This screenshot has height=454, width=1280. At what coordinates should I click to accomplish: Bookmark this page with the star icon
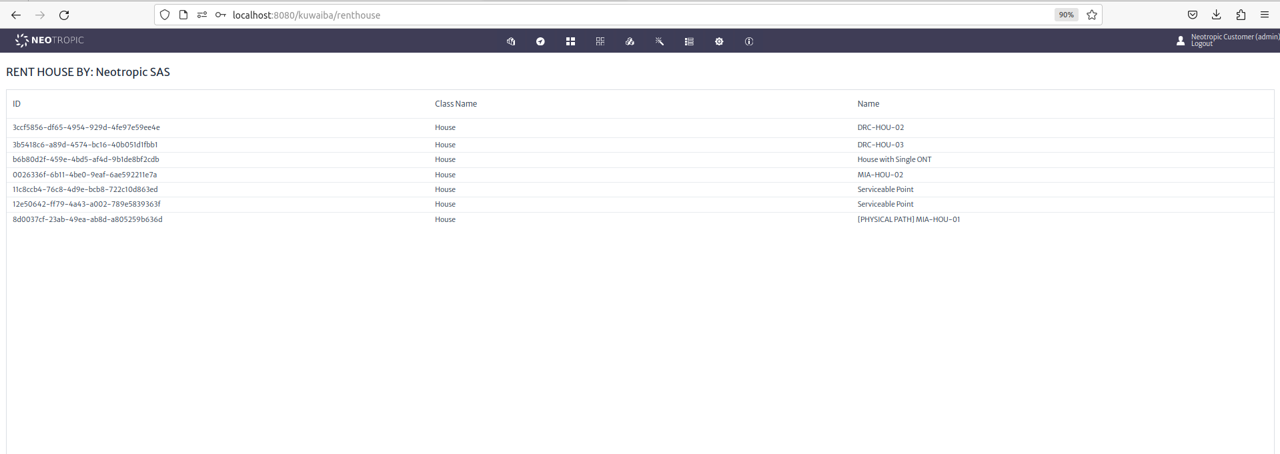click(1092, 15)
